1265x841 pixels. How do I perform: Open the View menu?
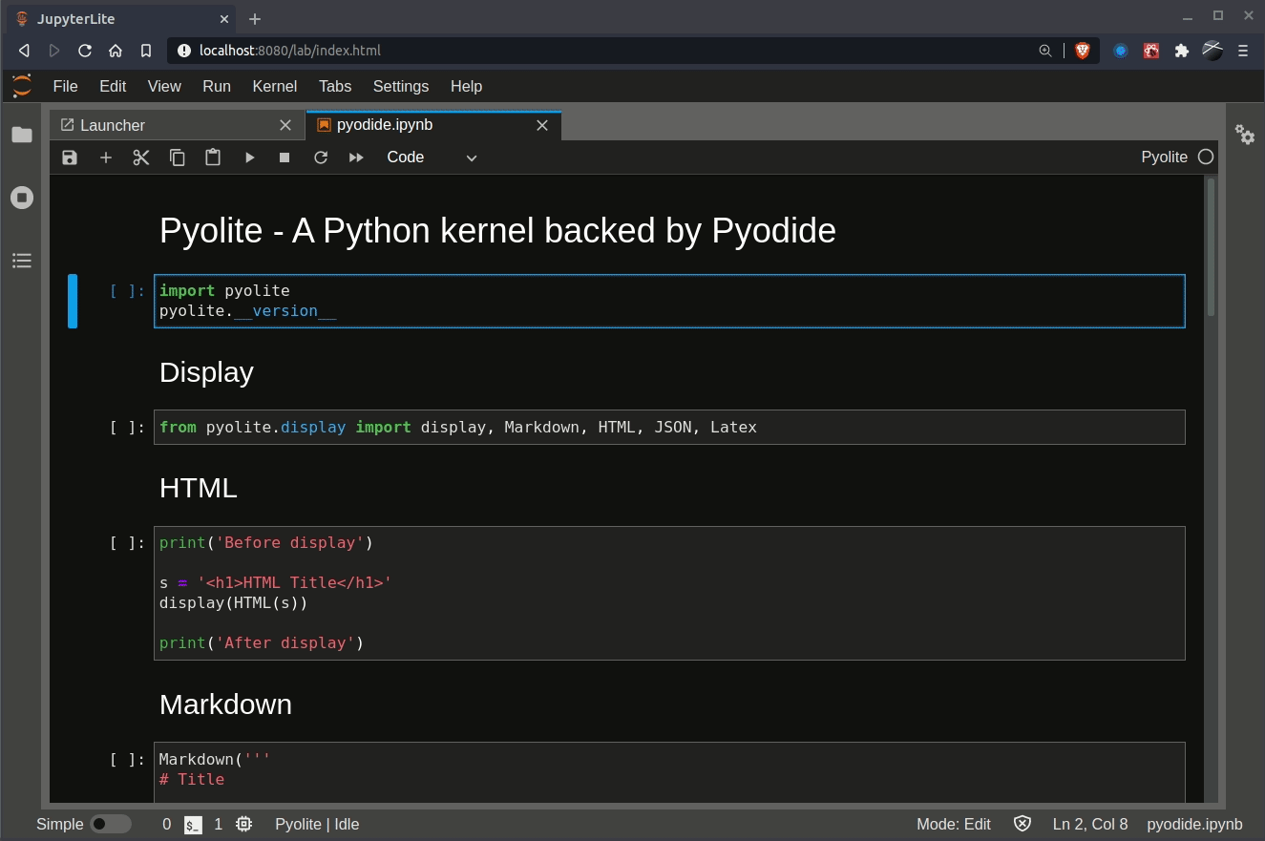click(x=164, y=86)
